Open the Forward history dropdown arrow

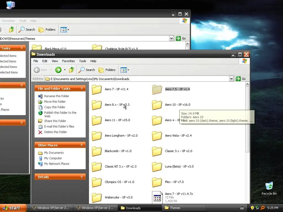pyautogui.click(x=65, y=70)
